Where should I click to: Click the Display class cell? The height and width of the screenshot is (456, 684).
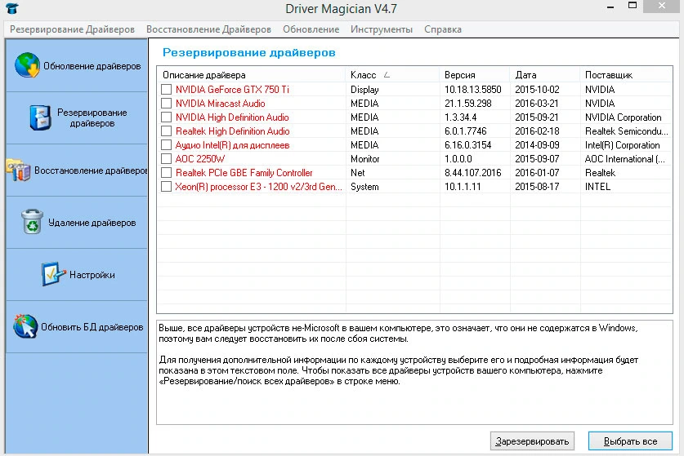point(364,89)
